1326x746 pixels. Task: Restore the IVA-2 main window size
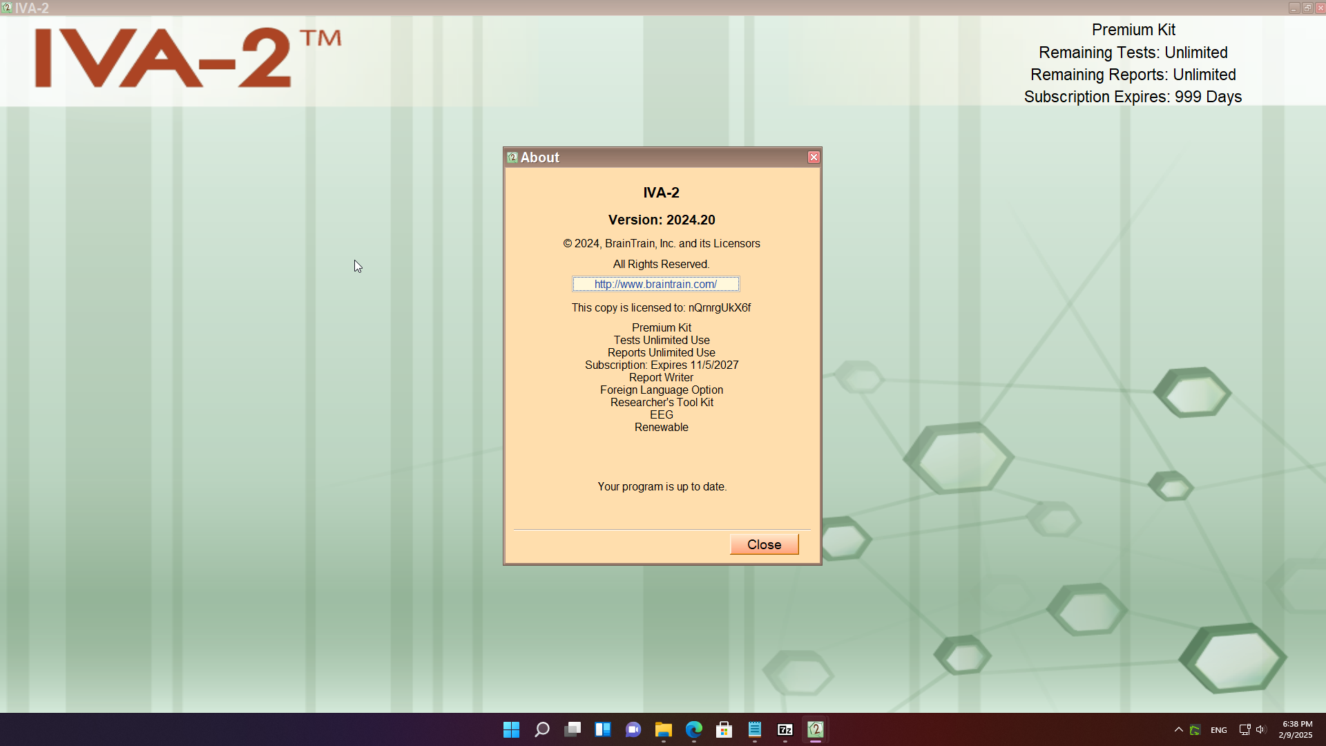pos(1307,8)
